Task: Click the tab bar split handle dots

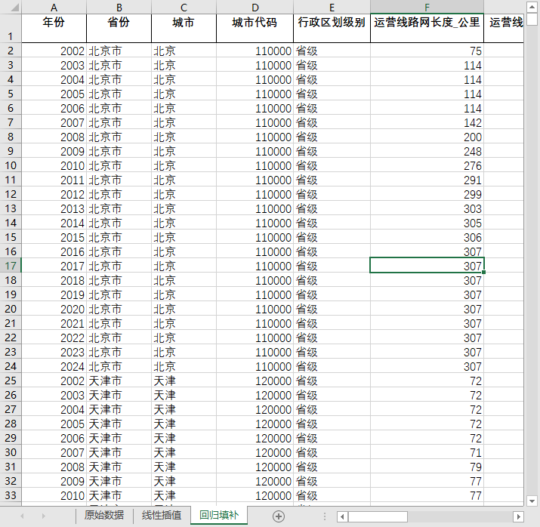Action: click(325, 516)
